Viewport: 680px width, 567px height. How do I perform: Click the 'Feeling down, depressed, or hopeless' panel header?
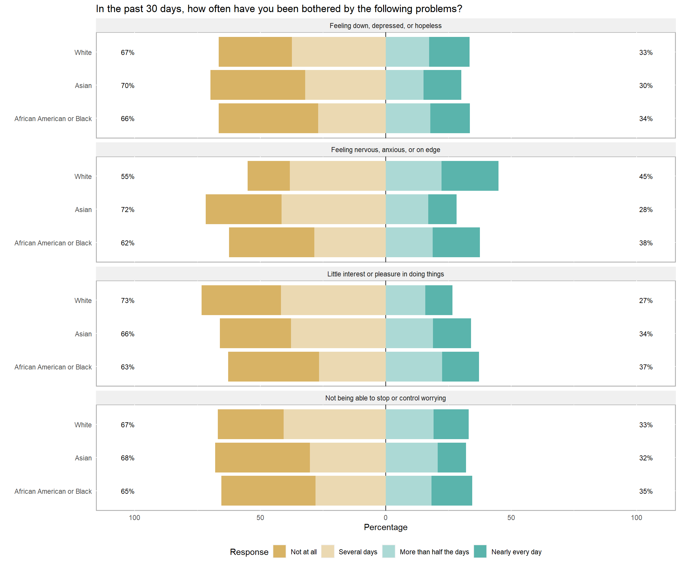[x=385, y=26]
